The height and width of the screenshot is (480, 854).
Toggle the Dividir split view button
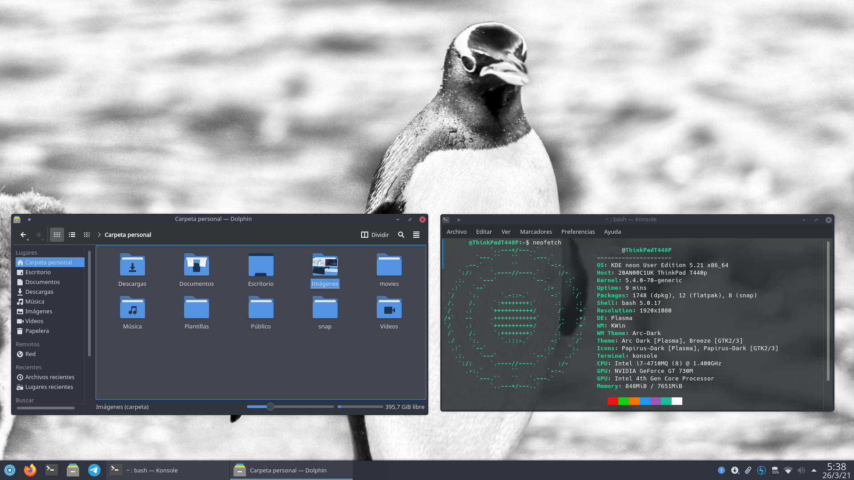375,235
